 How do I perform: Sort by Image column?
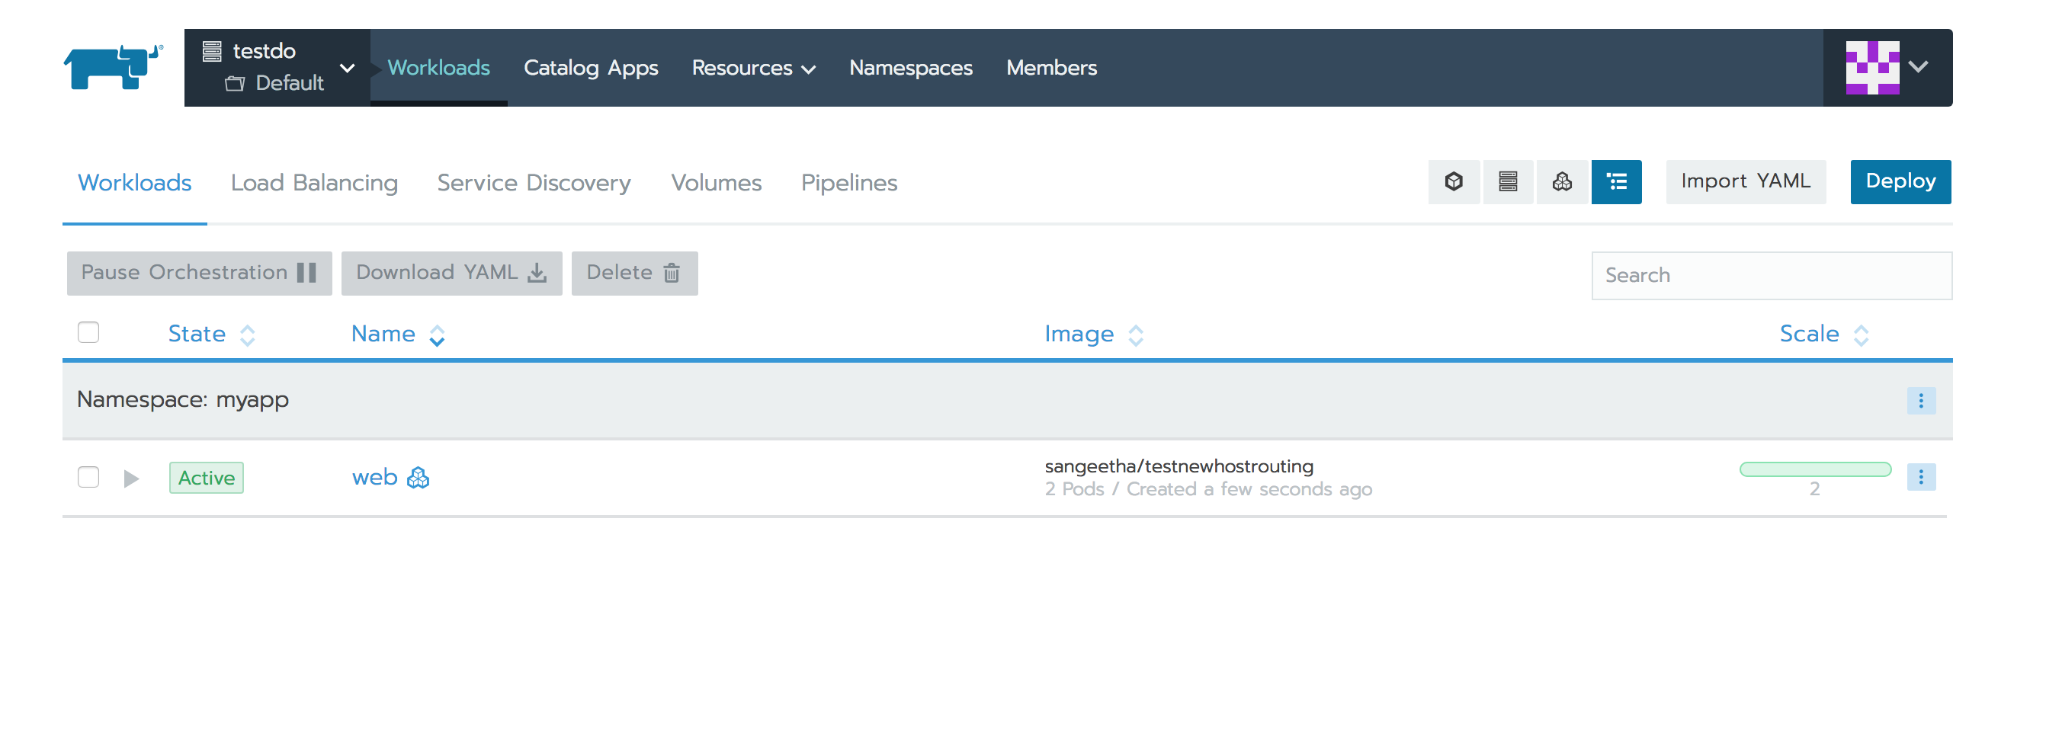[1094, 334]
